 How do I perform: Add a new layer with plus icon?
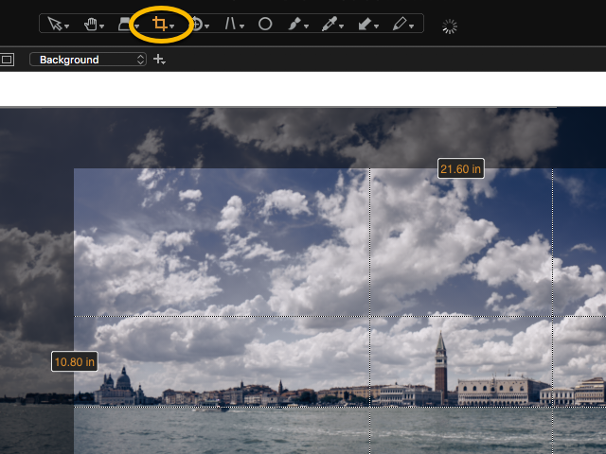pos(159,60)
